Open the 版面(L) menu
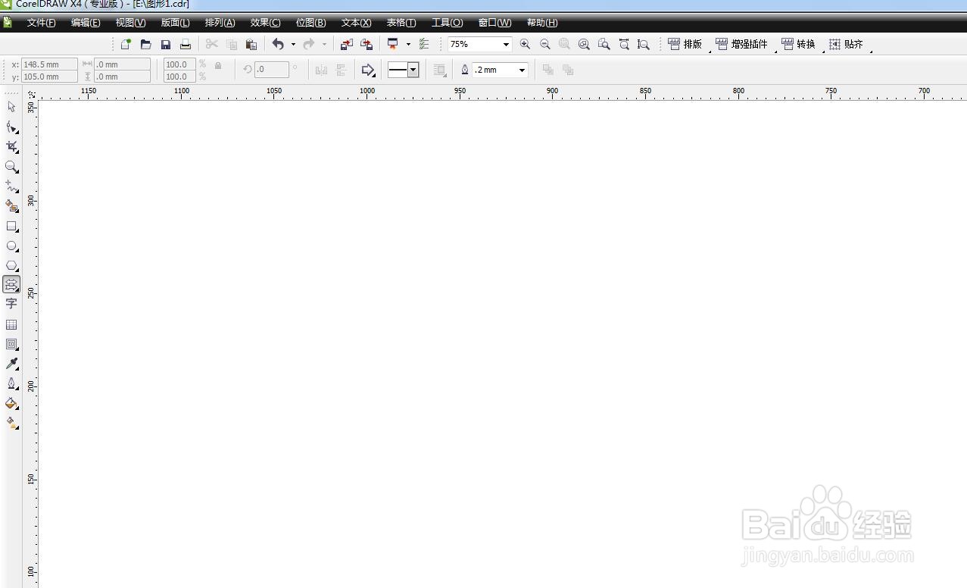The image size is (967, 588). (176, 23)
